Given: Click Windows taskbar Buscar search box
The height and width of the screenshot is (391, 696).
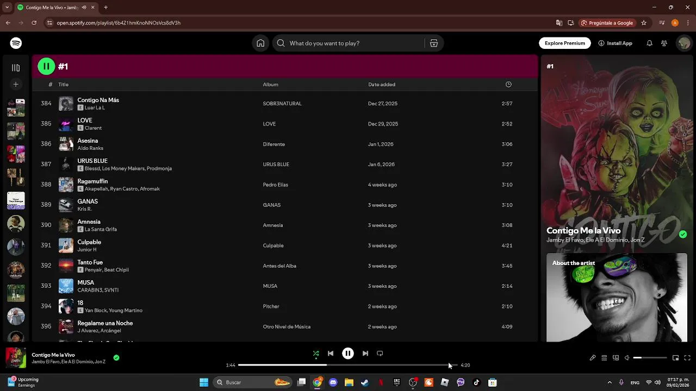Looking at the screenshot, I should tap(253, 382).
